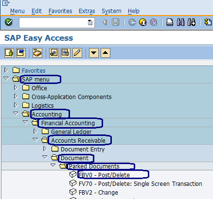This screenshot has width=213, height=199.
Task: Select FBV2 - Change transaction
Action: (98, 193)
